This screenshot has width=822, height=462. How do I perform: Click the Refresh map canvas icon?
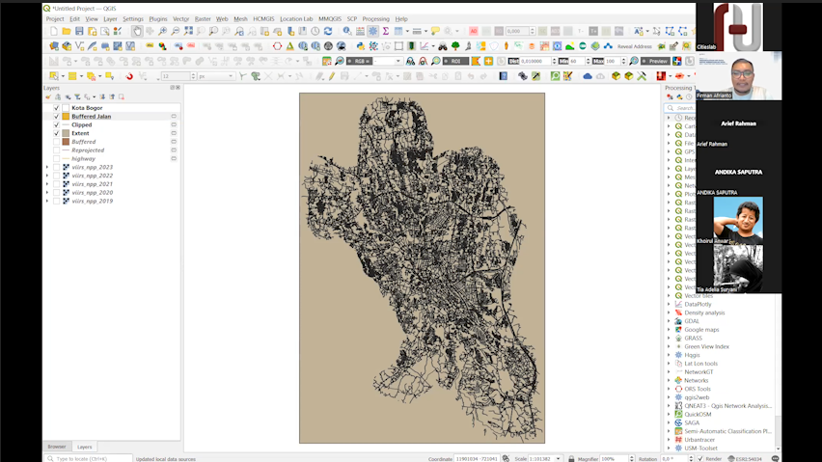[x=328, y=31]
